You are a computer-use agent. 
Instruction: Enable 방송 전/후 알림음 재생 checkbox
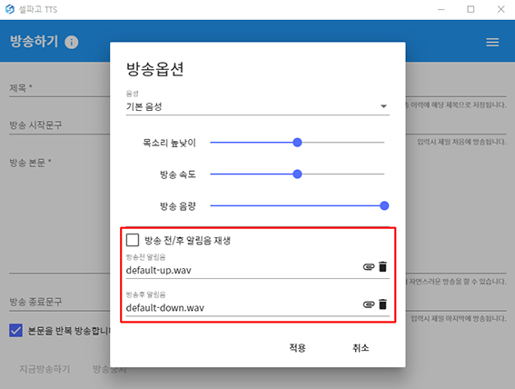coord(133,240)
